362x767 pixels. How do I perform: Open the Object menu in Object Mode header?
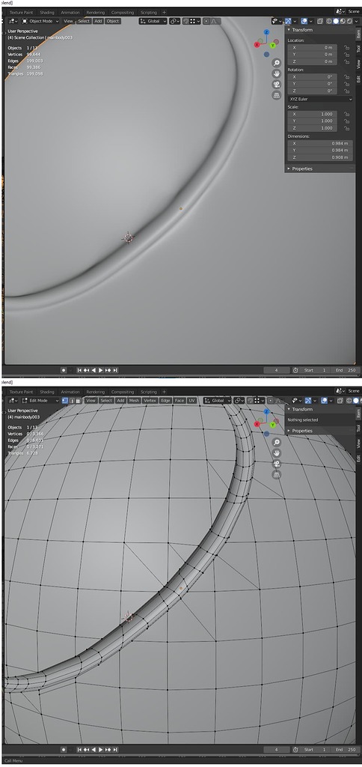113,21
